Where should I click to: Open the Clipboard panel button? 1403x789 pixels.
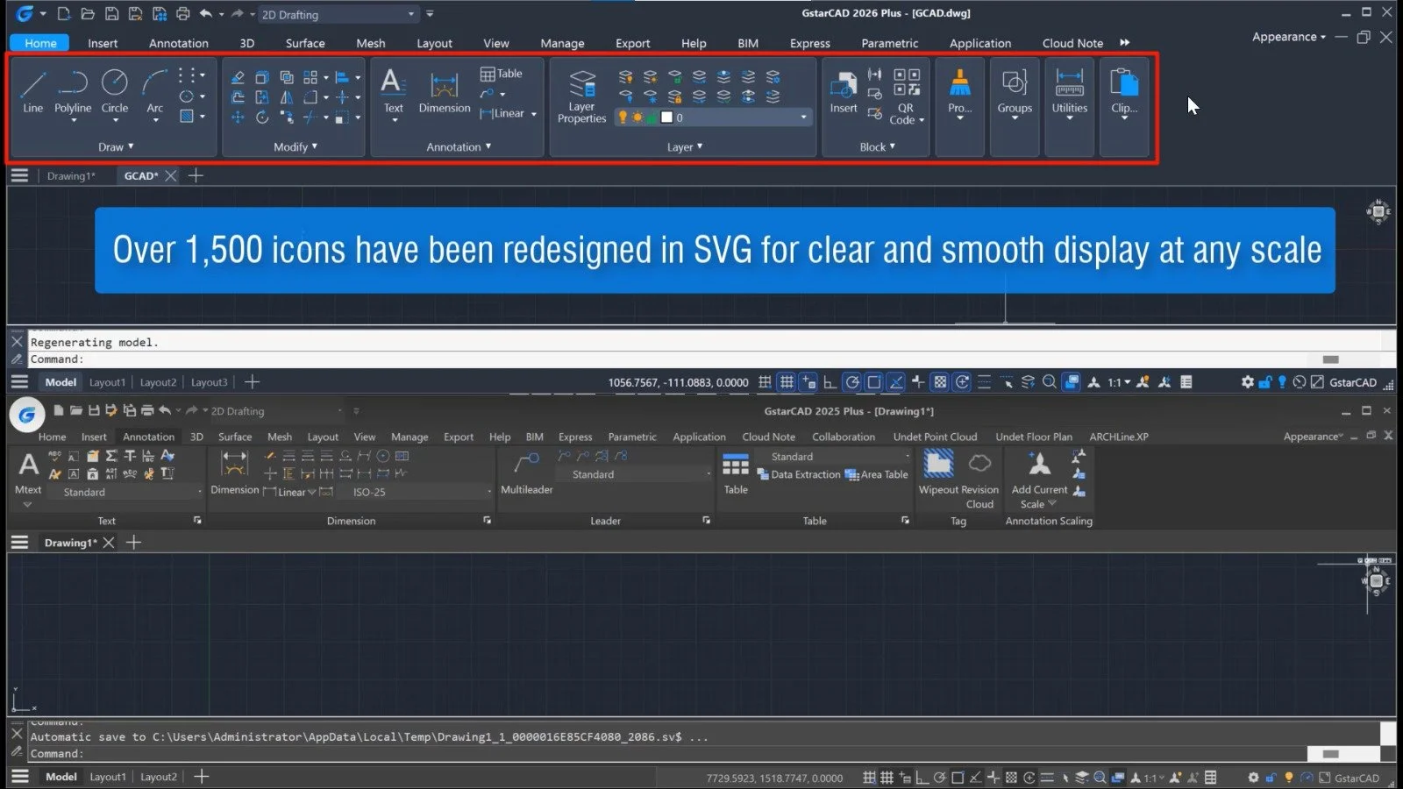pyautogui.click(x=1123, y=93)
